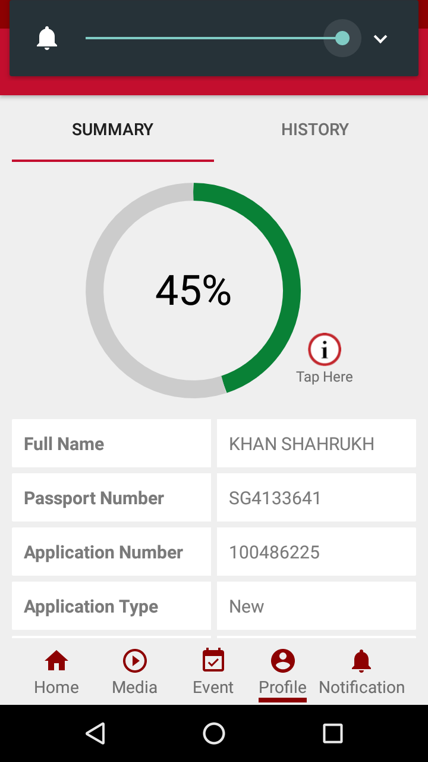
Task: Select the Summary tab
Action: click(x=113, y=130)
